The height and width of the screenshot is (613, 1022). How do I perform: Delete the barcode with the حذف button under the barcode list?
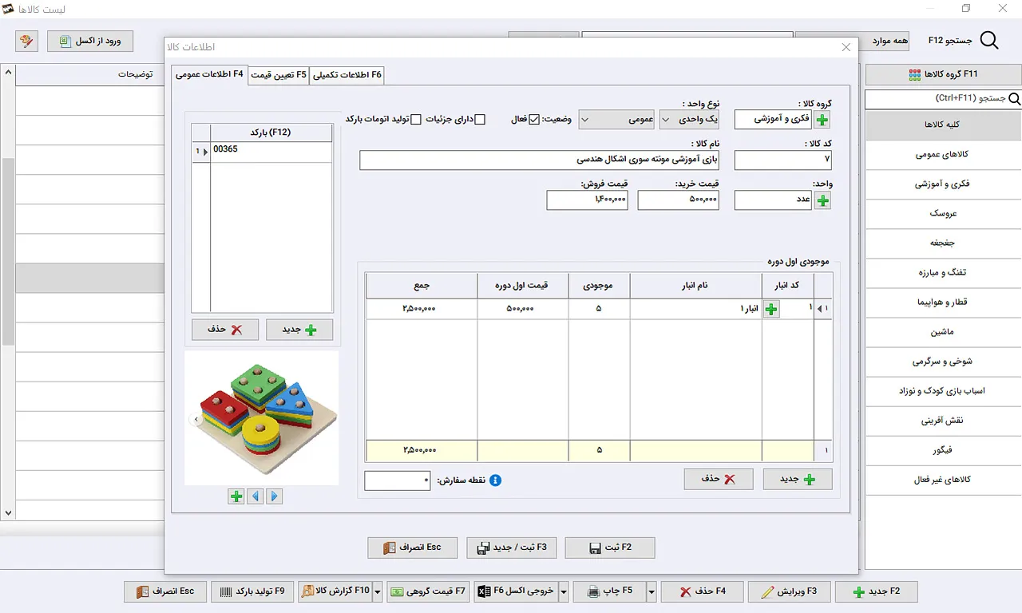pyautogui.click(x=225, y=330)
